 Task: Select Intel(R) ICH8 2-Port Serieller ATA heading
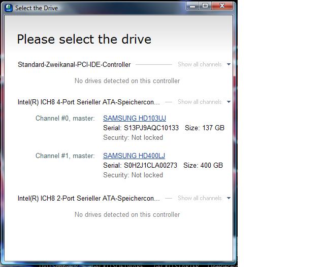tap(89, 198)
